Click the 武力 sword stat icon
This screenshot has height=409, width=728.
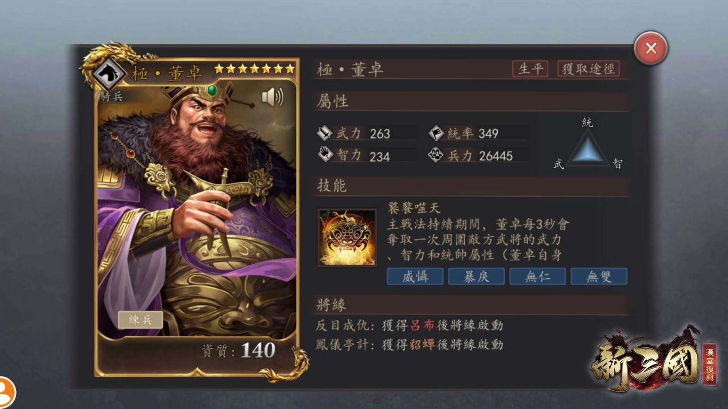pyautogui.click(x=325, y=133)
